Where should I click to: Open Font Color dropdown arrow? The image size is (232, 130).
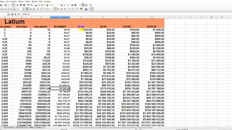point(88,9)
